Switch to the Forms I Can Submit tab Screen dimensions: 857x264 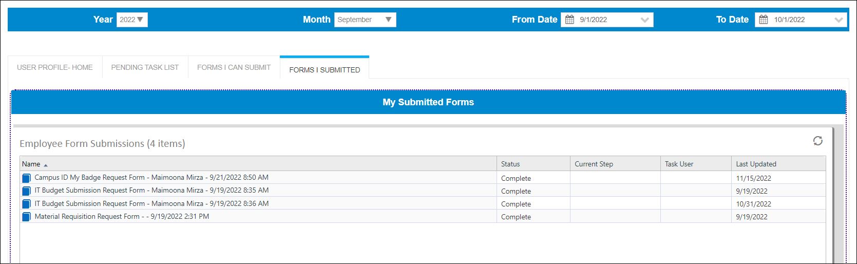click(234, 67)
